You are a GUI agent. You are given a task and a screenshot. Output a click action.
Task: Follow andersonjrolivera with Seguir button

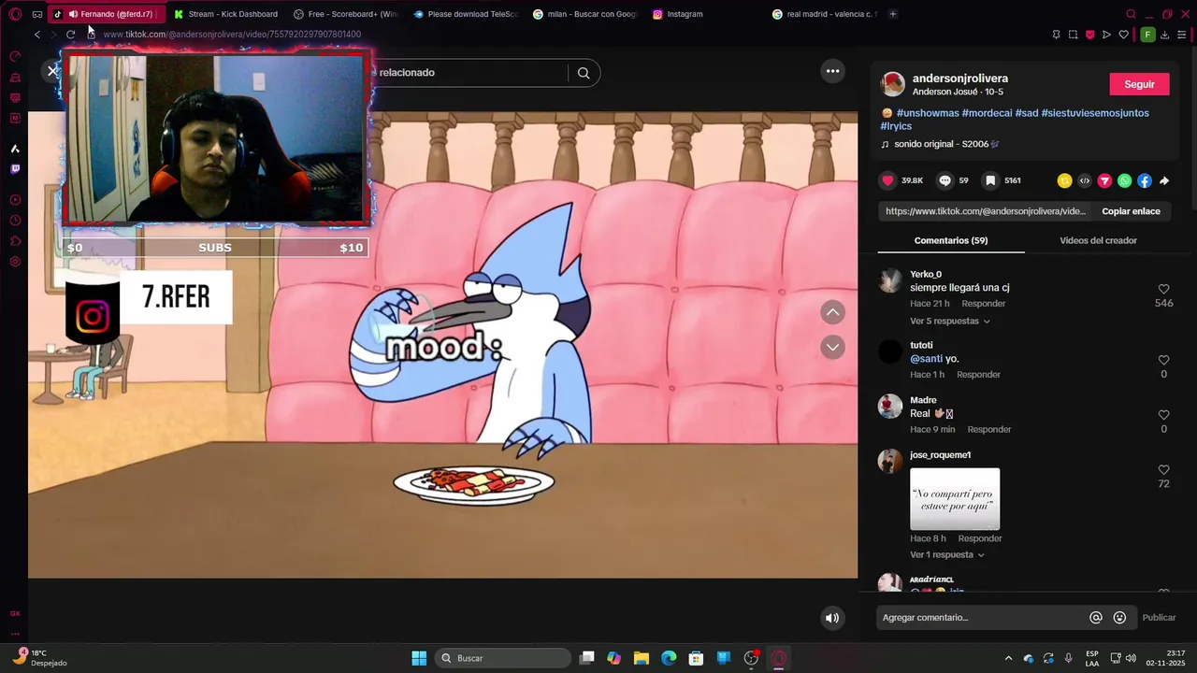tap(1139, 84)
